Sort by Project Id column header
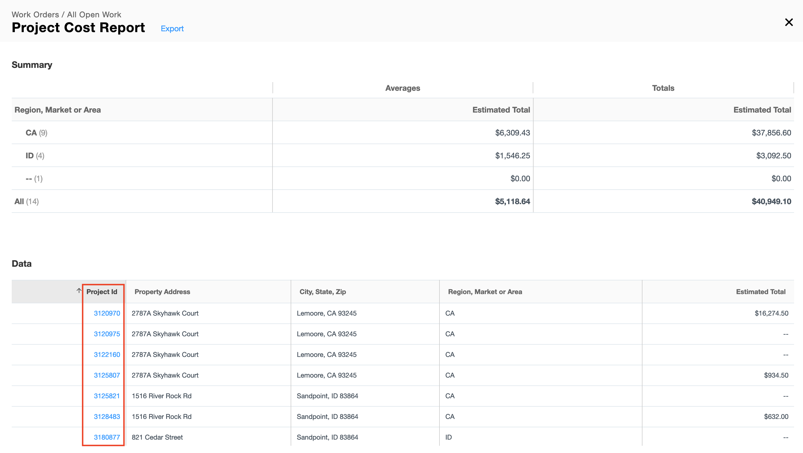This screenshot has height=453, width=803. (x=102, y=292)
